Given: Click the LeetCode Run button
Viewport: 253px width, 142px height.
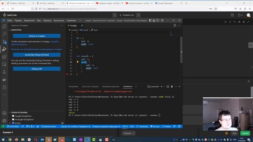Looking at the screenshot, I should [234, 133].
